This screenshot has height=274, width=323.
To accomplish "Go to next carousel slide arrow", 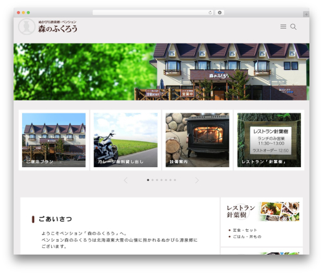I will tap(197, 180).
